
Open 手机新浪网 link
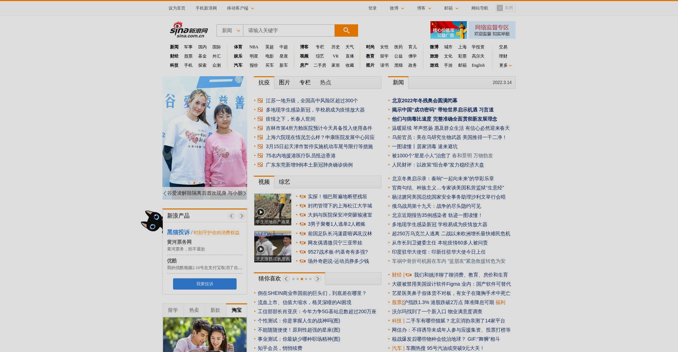point(206,8)
